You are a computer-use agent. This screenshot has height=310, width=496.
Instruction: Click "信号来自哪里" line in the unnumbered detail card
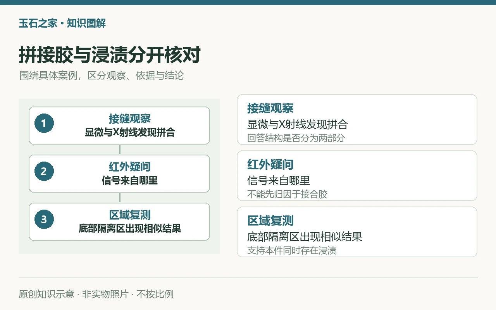(x=279, y=181)
